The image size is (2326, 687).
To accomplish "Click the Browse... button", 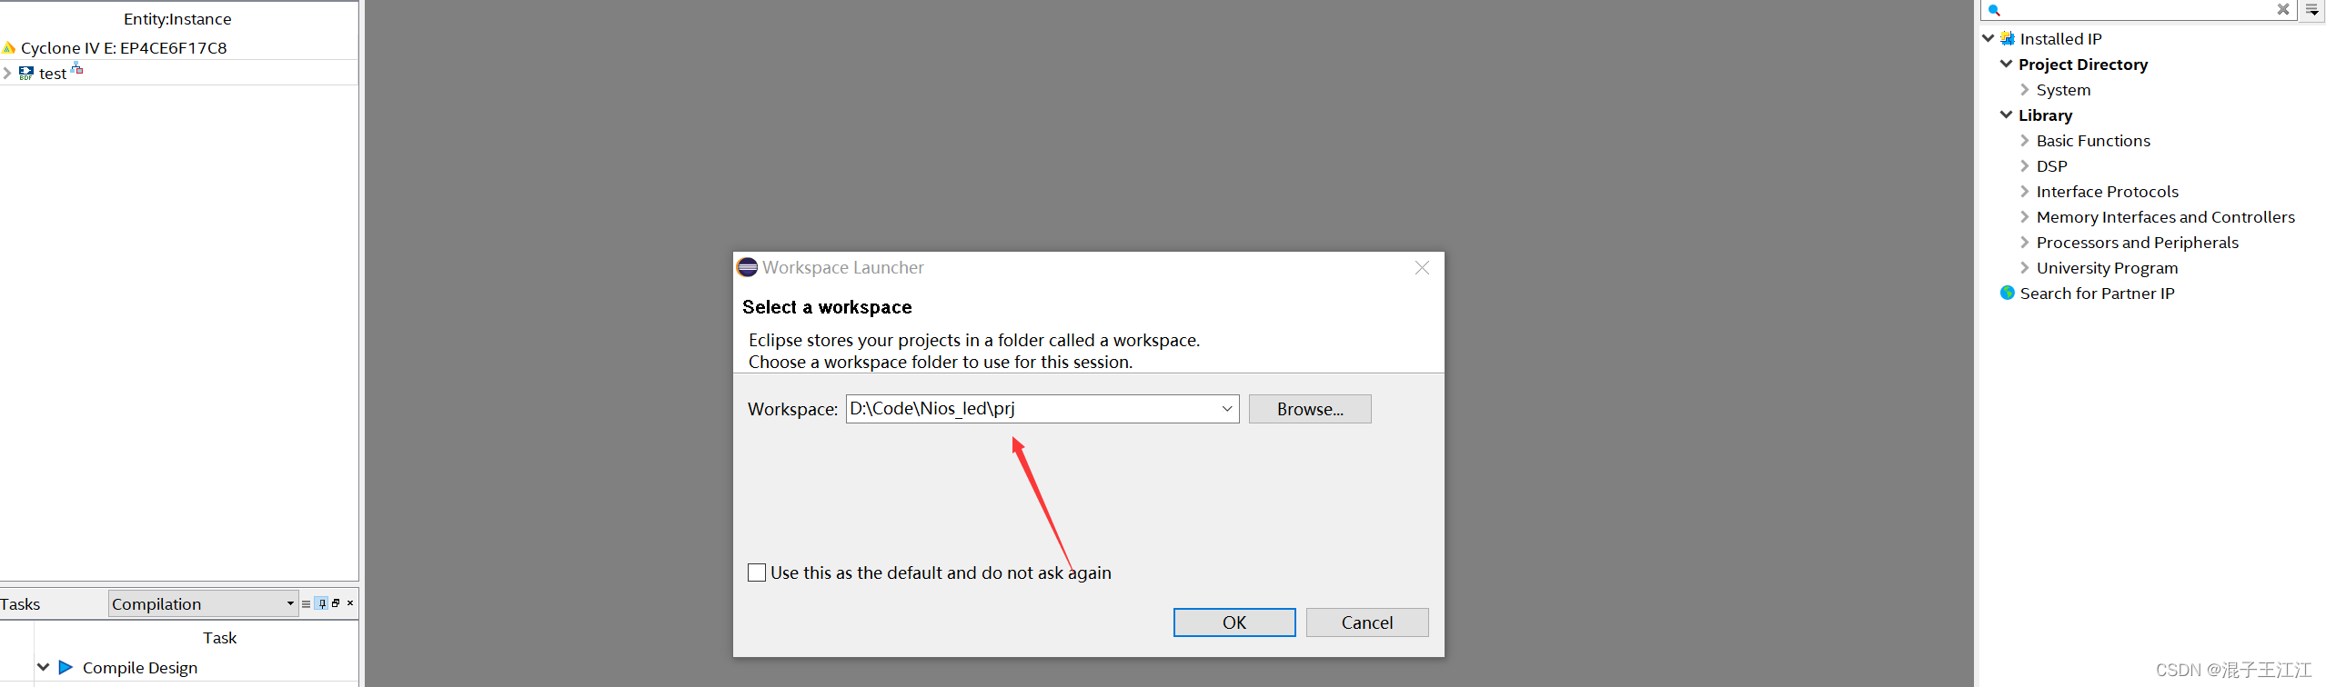I will [1310, 409].
